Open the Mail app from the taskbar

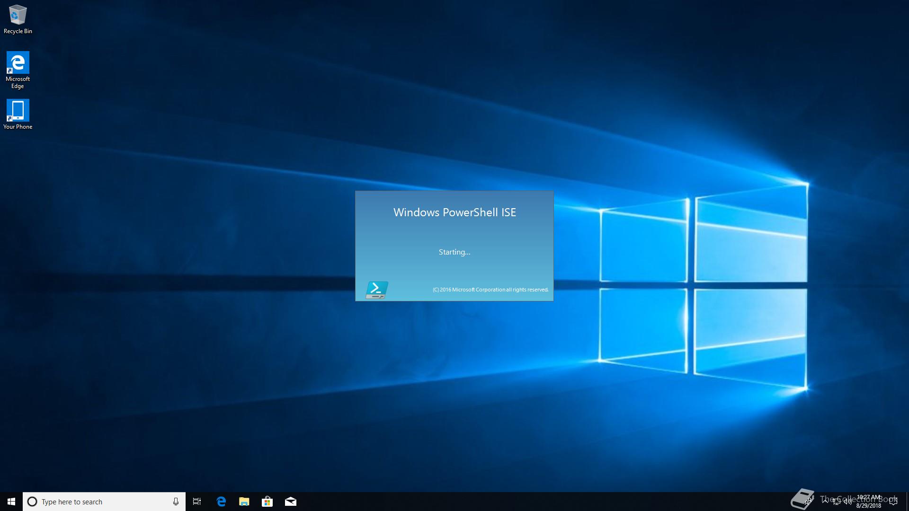pos(291,502)
